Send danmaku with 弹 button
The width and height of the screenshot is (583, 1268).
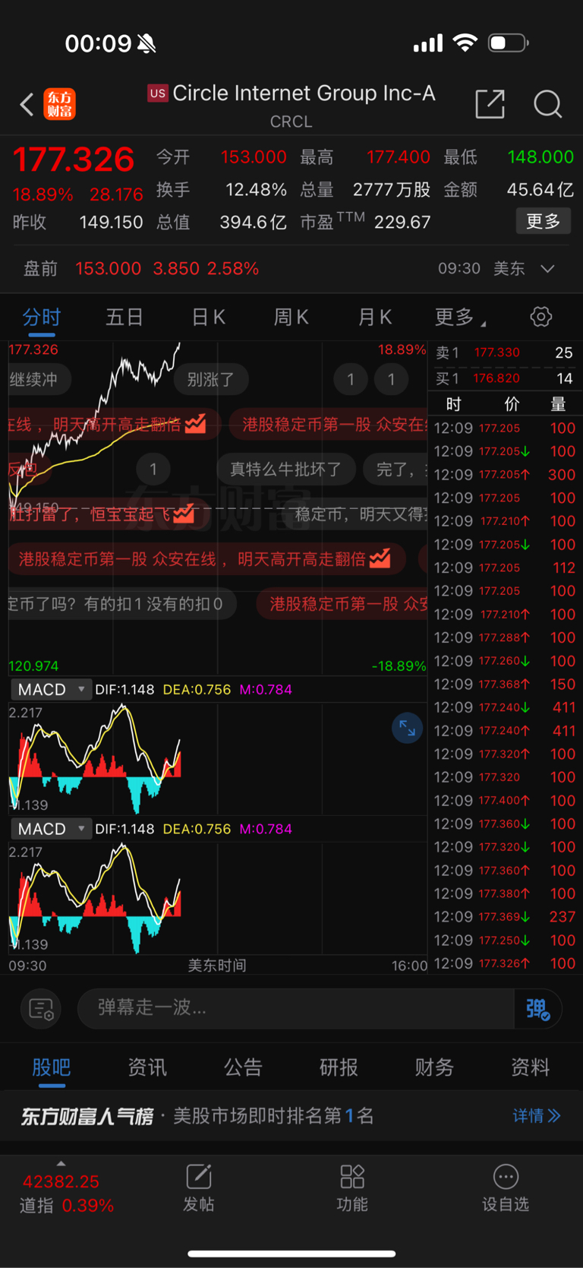(x=537, y=1009)
